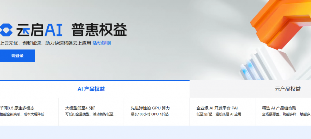The image size is (311, 139).
Task: Click the 性能全新突破 card description
Action: [22, 114]
